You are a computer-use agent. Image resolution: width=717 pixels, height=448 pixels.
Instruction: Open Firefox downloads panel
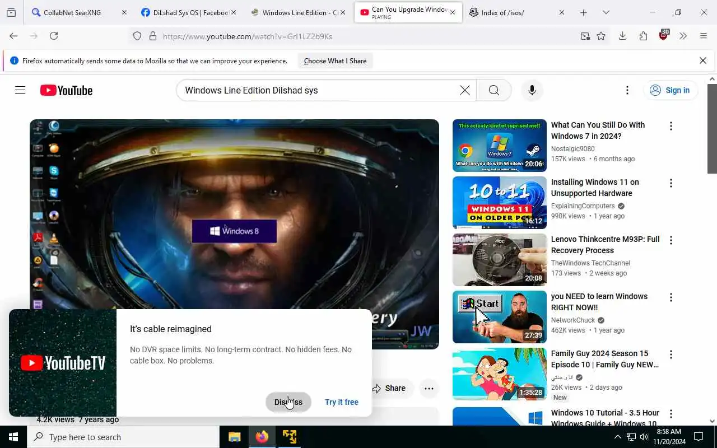point(622,36)
